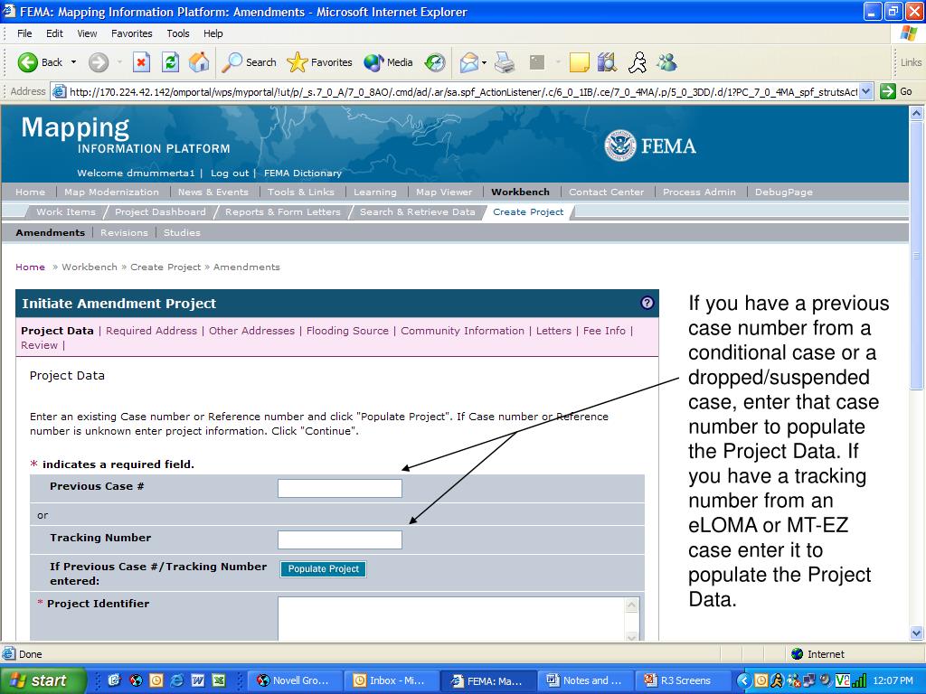Click the page scrollbar down arrow
This screenshot has height=694, width=926.
click(916, 633)
